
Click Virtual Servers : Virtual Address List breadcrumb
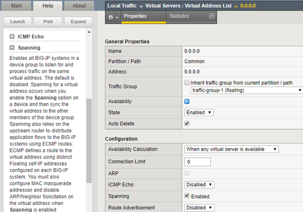[x=188, y=6]
